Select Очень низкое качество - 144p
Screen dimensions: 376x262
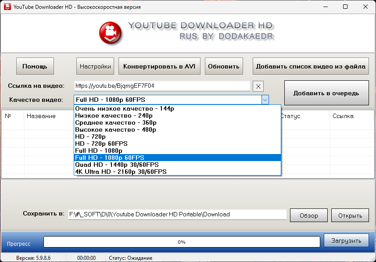tap(177, 108)
